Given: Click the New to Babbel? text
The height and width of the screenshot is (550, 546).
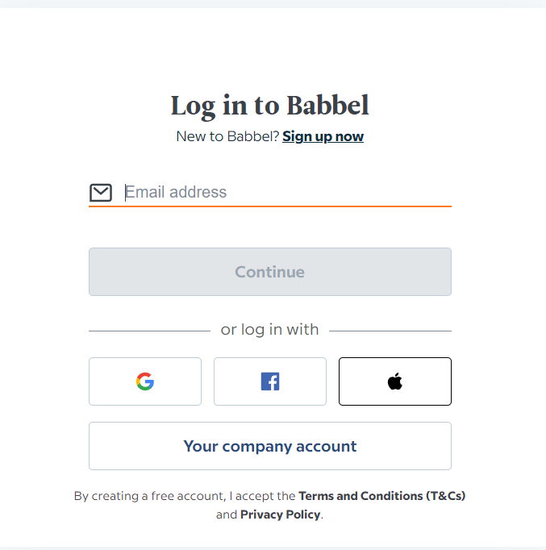Looking at the screenshot, I should (227, 136).
